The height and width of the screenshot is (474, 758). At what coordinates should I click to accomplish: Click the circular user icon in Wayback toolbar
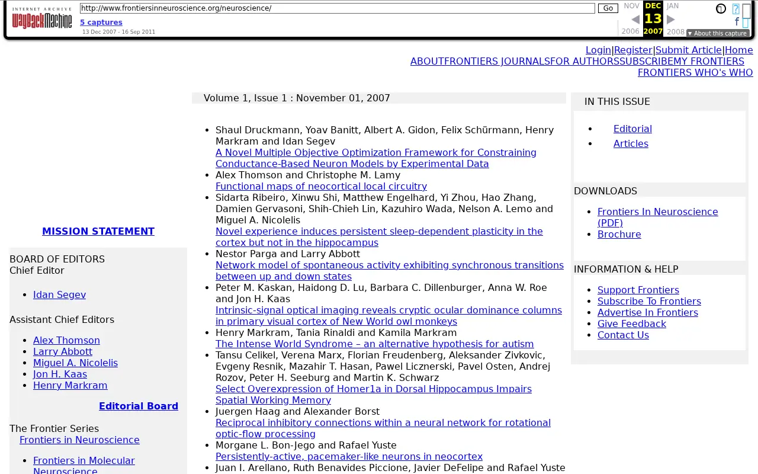click(721, 9)
